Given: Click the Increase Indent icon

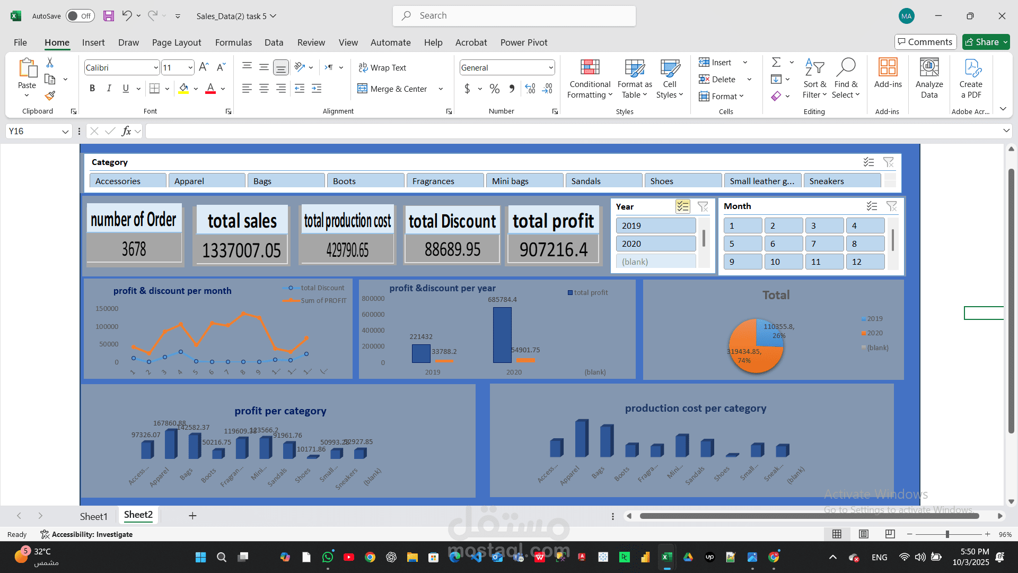Looking at the screenshot, I should [x=317, y=89].
